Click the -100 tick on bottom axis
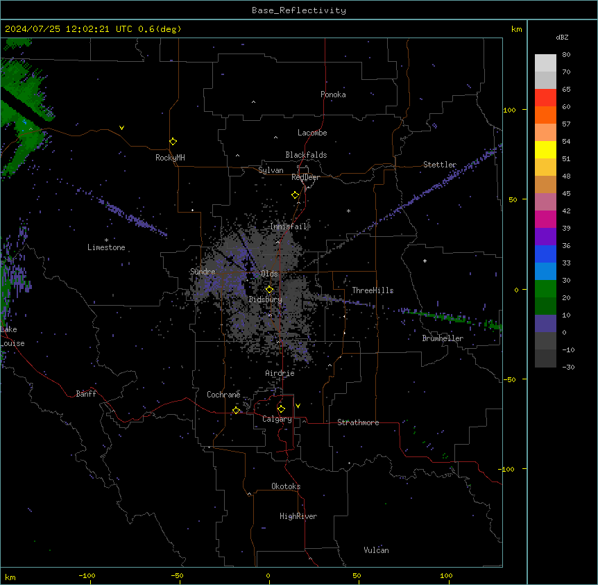 tap(87, 575)
